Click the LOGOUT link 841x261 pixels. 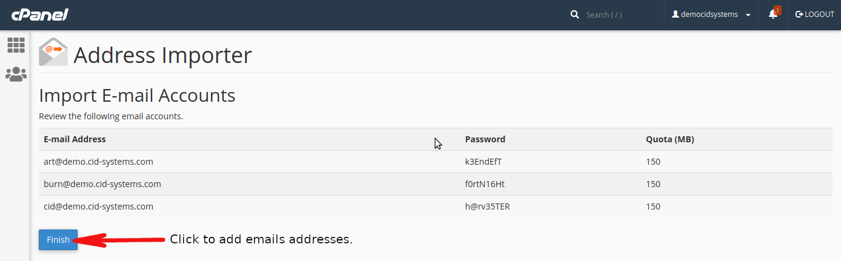click(x=814, y=15)
